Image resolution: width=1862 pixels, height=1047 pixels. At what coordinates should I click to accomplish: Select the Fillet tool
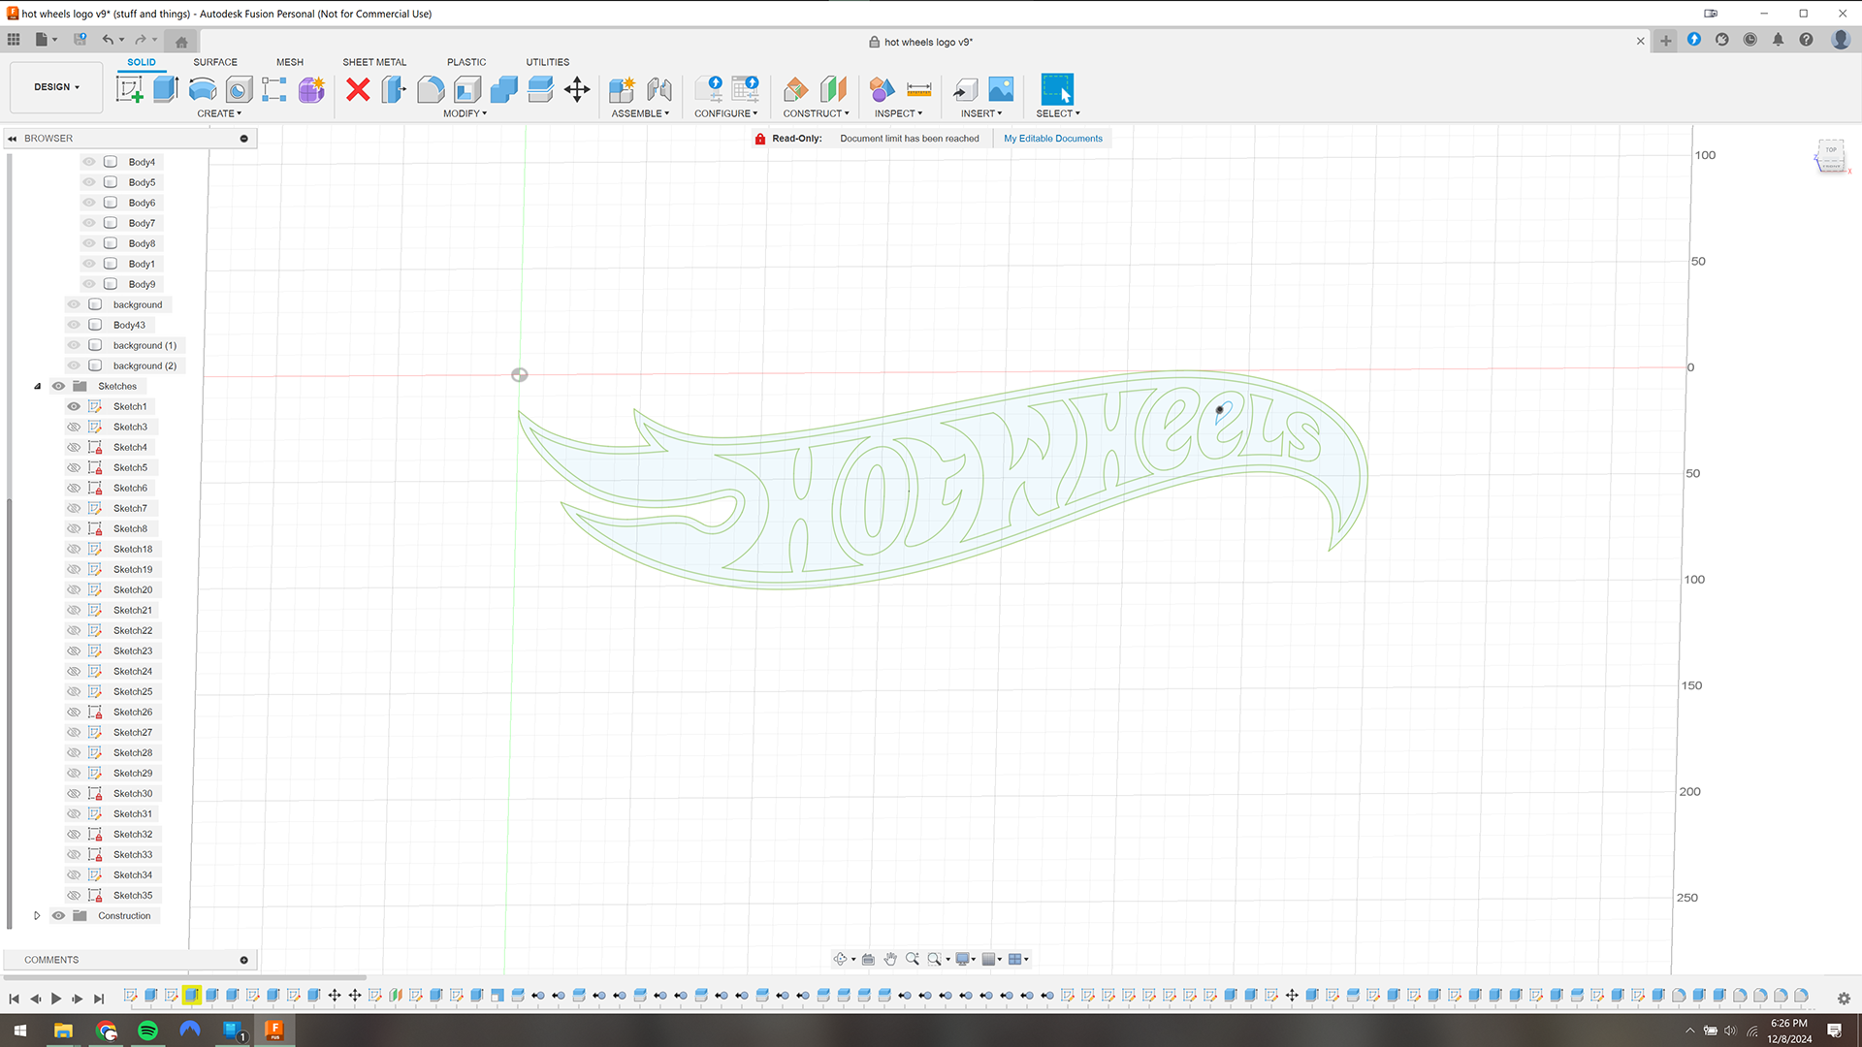tap(431, 89)
